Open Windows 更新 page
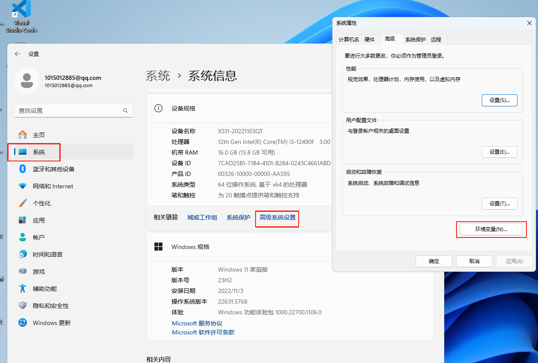Image resolution: width=538 pixels, height=363 pixels. pyautogui.click(x=52, y=323)
